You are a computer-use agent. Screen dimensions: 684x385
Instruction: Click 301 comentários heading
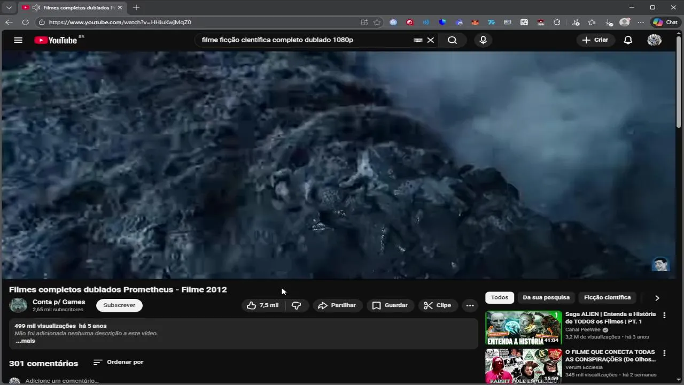43,363
